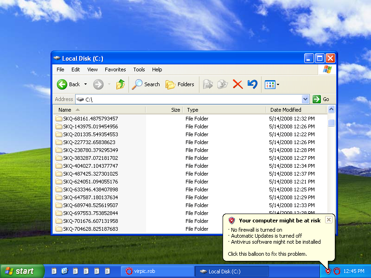Open the Back history dropdown arrow
Screen dimensions: 371x278
coord(86,84)
